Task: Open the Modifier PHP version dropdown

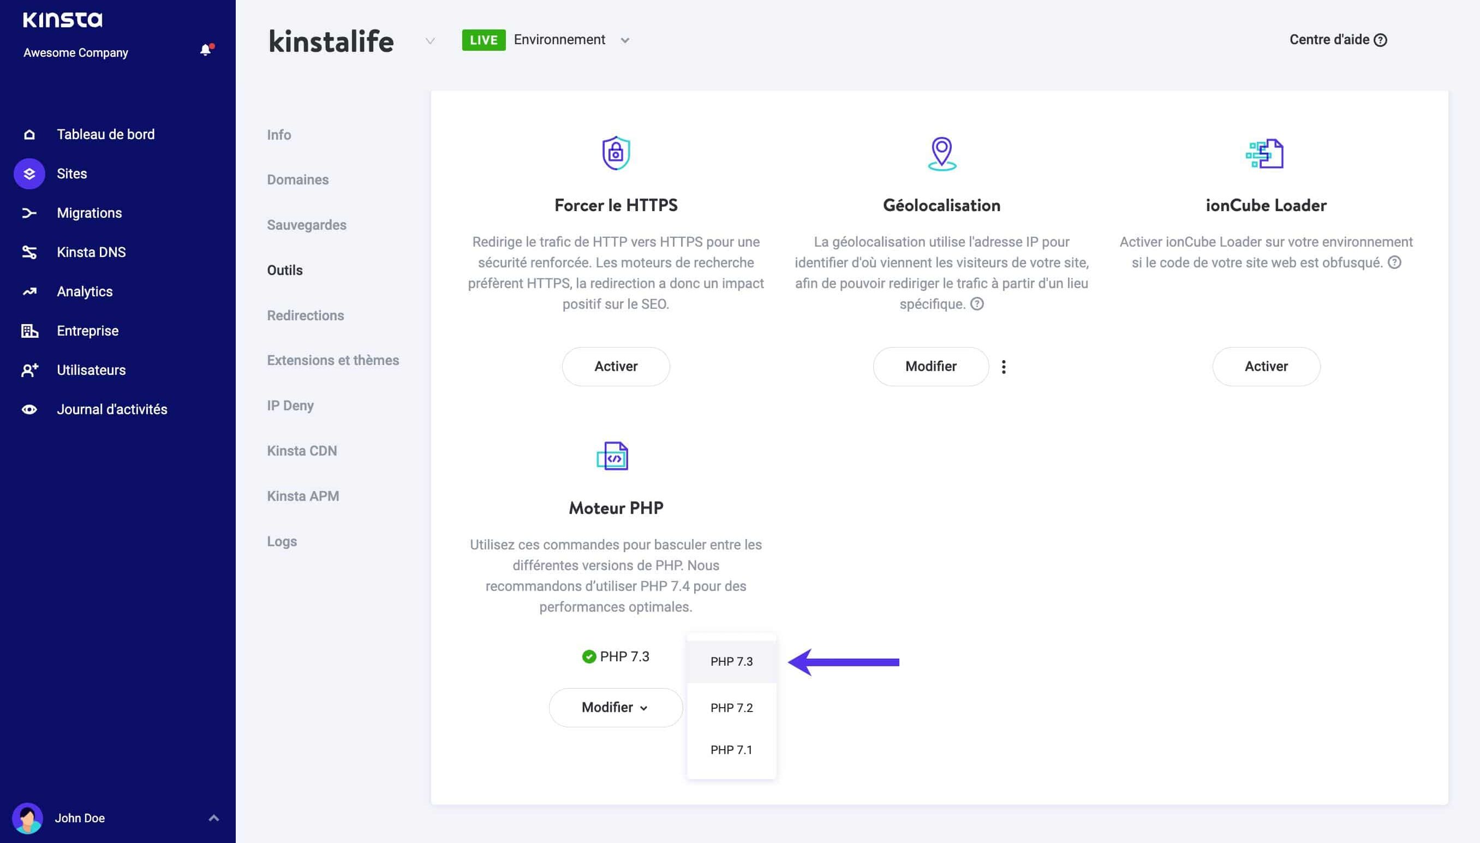Action: tap(616, 708)
